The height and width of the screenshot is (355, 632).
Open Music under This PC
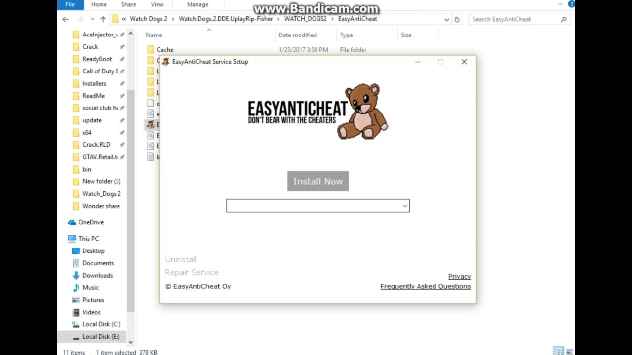tap(90, 287)
